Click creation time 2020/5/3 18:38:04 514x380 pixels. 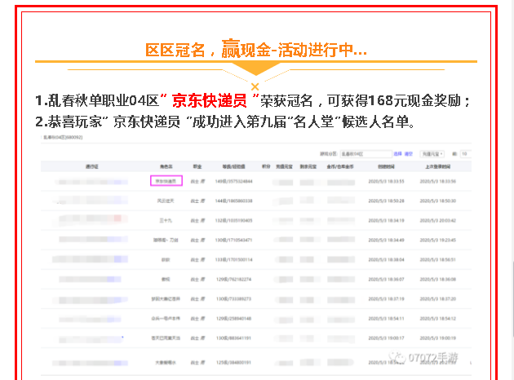click(x=386, y=260)
